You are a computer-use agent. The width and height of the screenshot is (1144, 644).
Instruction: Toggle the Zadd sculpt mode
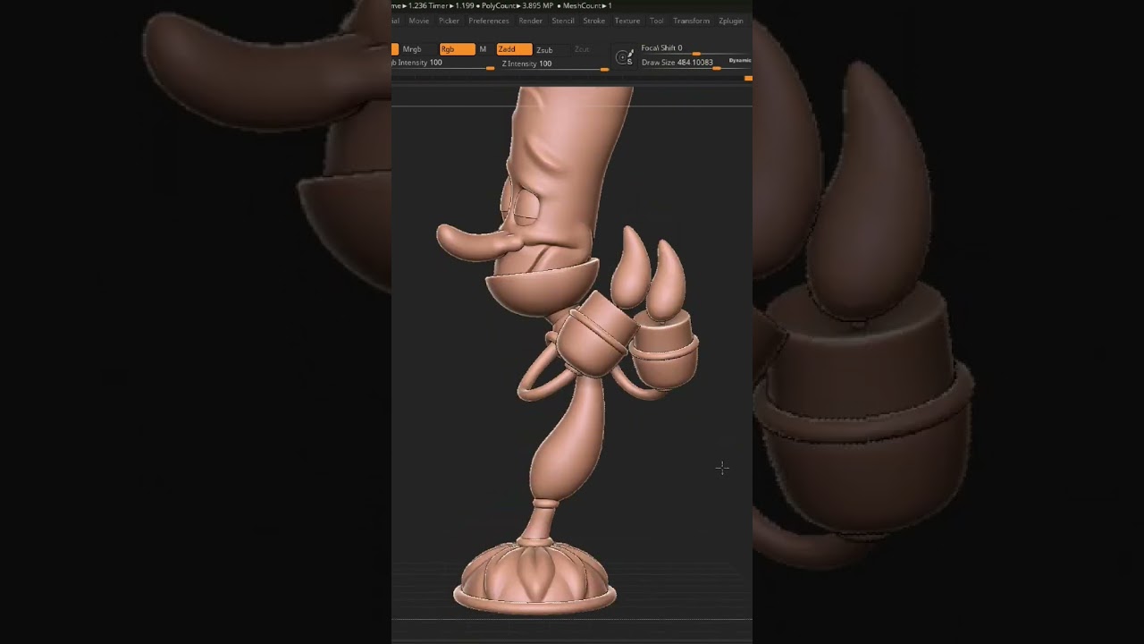514,49
